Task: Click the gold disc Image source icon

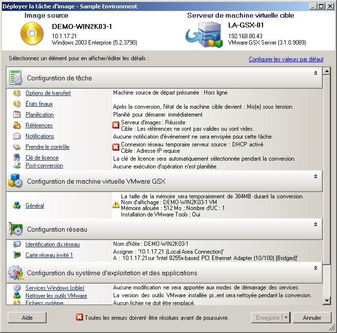Action: click(32, 33)
